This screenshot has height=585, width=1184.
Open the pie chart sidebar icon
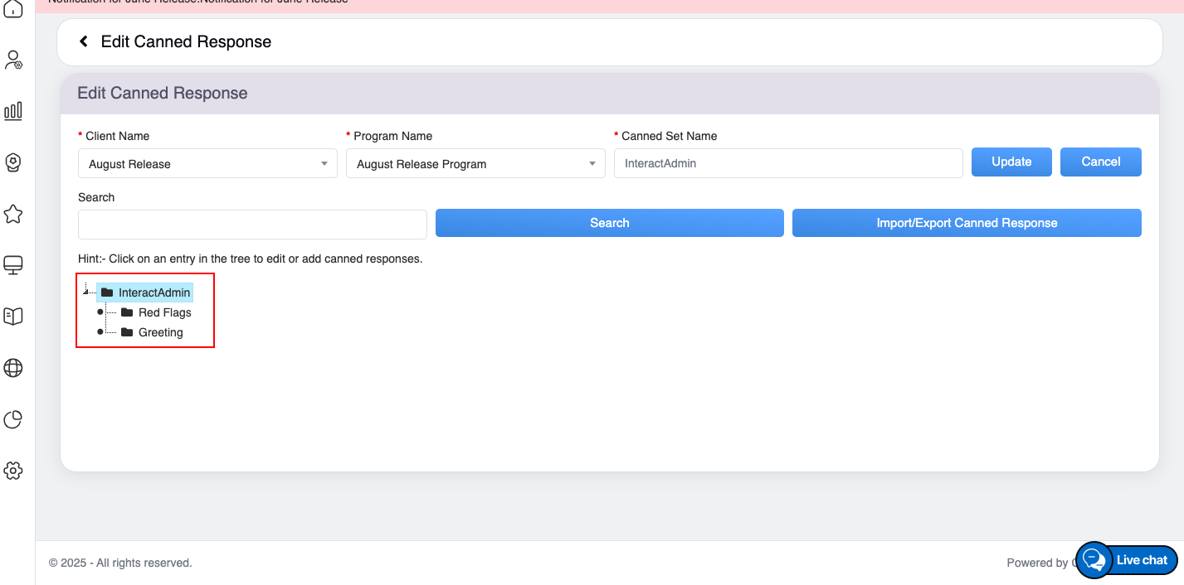coord(13,419)
